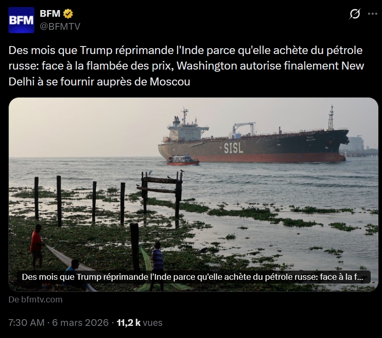The width and height of the screenshot is (382, 338).
Task: Open the 7:30 AM timestamp permalink
Action: tap(26, 323)
